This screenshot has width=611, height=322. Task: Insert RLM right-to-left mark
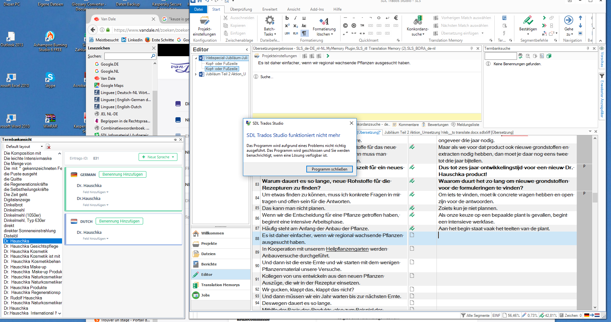(295, 33)
